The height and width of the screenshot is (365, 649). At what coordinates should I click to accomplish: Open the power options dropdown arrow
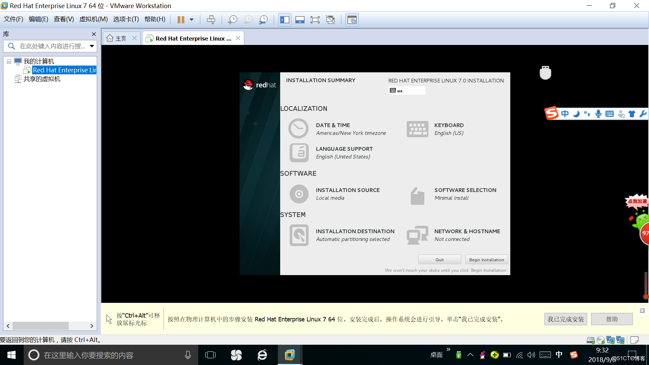click(x=192, y=20)
